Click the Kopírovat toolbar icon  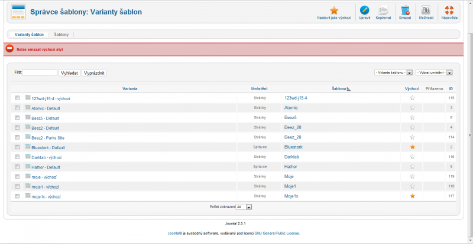tap(383, 10)
